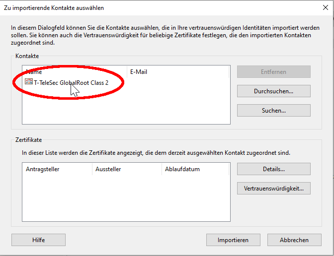Click the Antragsteller column header
Screen dimensions: 334x256
pyautogui.click(x=57, y=169)
